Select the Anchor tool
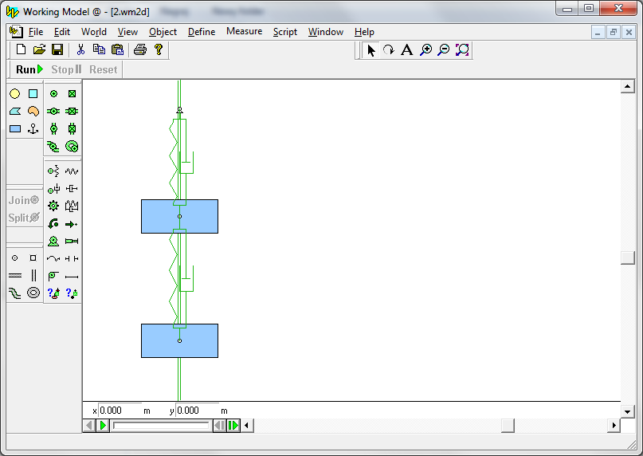Image resolution: width=643 pixels, height=456 pixels. pyautogui.click(x=33, y=128)
